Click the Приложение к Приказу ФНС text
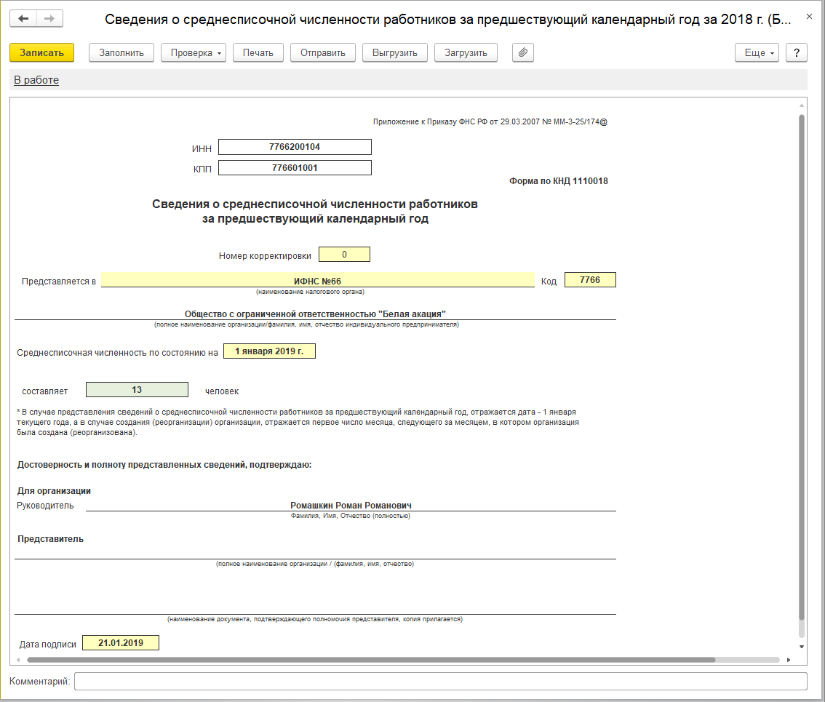This screenshot has height=702, width=825. click(490, 121)
